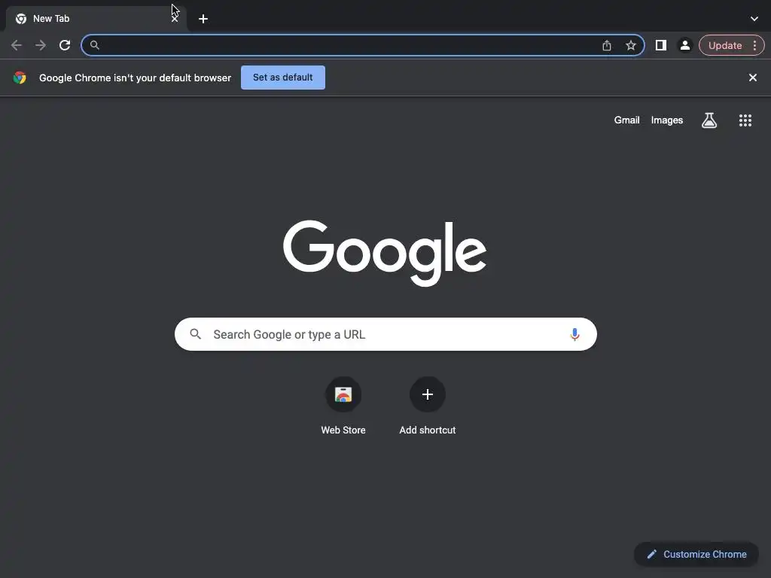This screenshot has height=578, width=771.
Task: Click the Chrome logo in the infobar
Action: [20, 78]
